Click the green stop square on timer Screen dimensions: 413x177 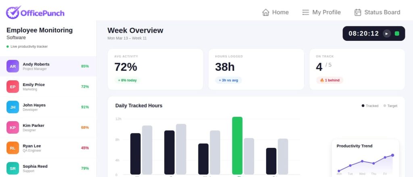pos(397,34)
